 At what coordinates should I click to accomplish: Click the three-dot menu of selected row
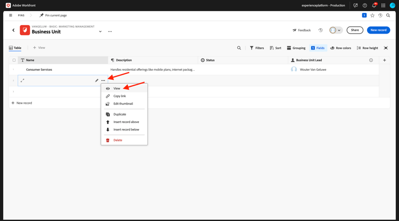tap(103, 80)
